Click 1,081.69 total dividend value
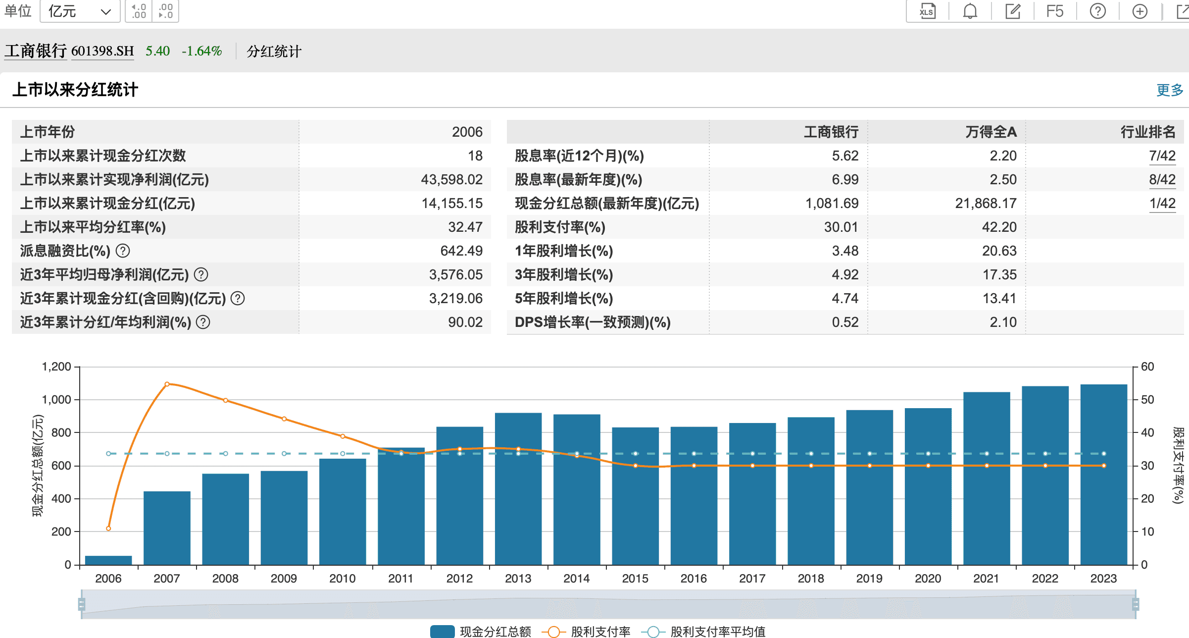The height and width of the screenshot is (638, 1189). pos(832,204)
